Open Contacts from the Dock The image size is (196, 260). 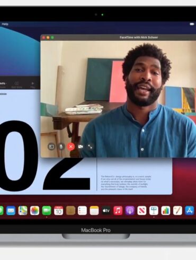(70, 211)
